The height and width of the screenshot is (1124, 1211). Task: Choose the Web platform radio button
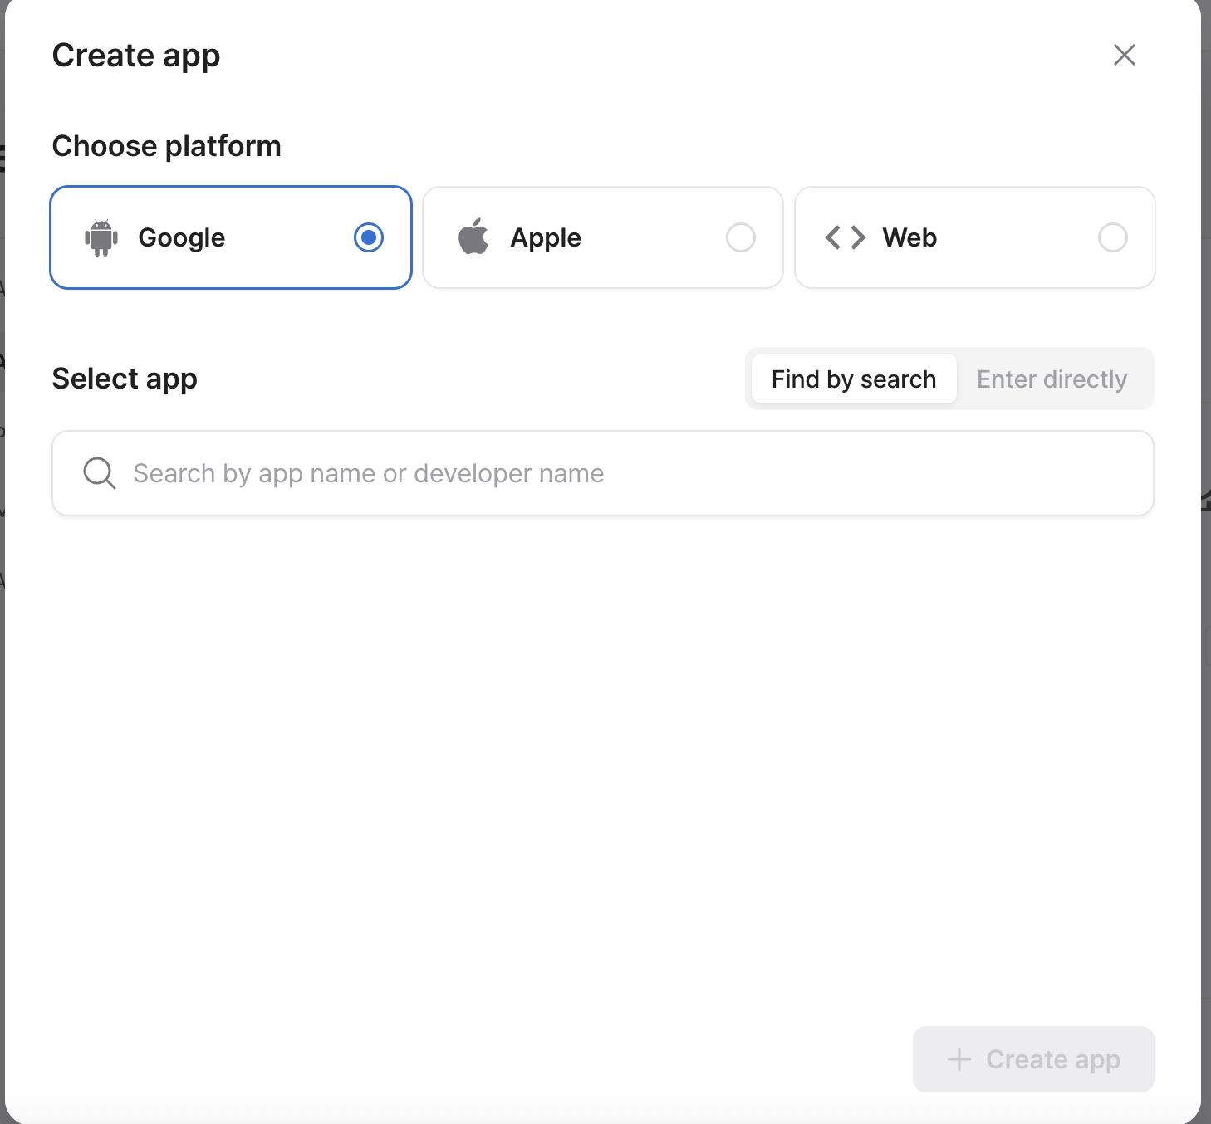point(1112,237)
